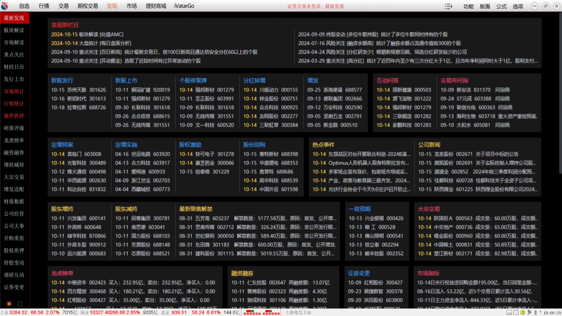Open the 理财商城 menu
The width and height of the screenshot is (562, 316).
pyautogui.click(x=156, y=6)
